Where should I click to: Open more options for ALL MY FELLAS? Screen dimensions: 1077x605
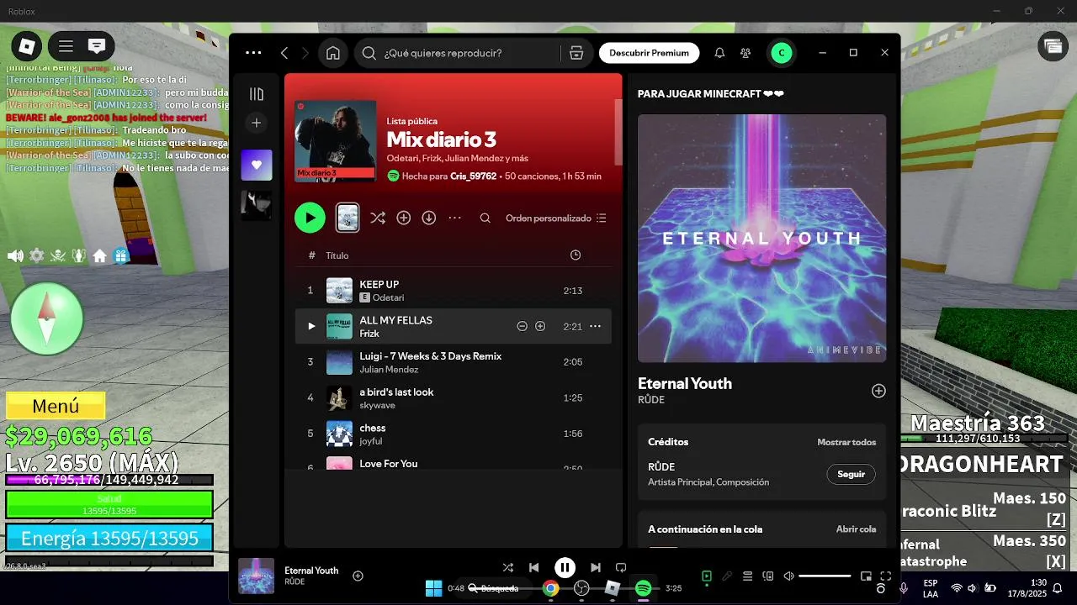[x=596, y=326]
